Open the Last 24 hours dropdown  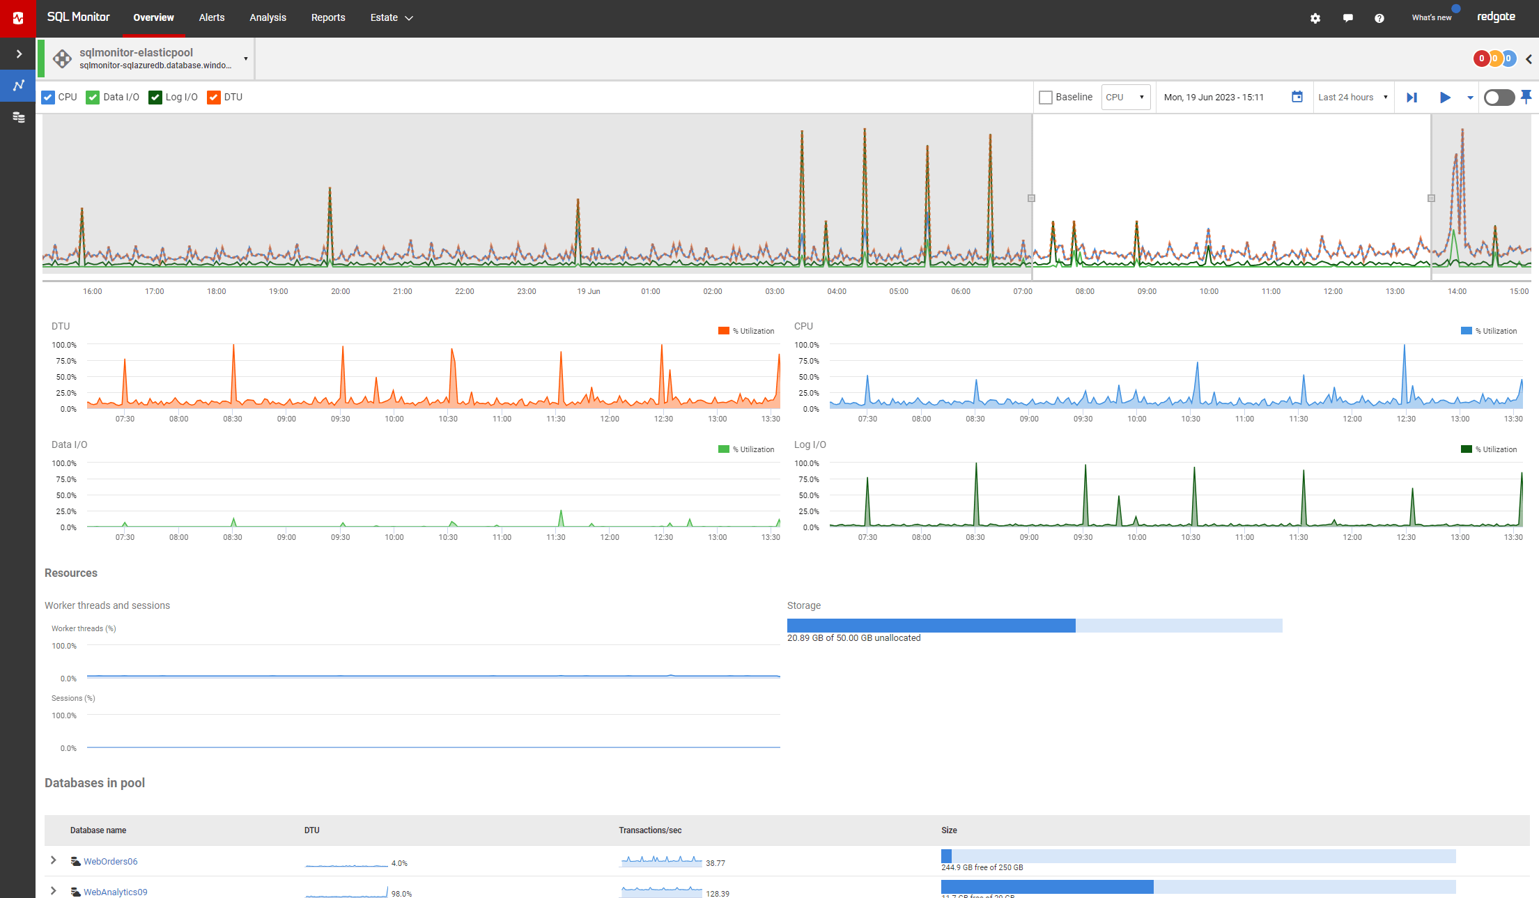[1352, 98]
